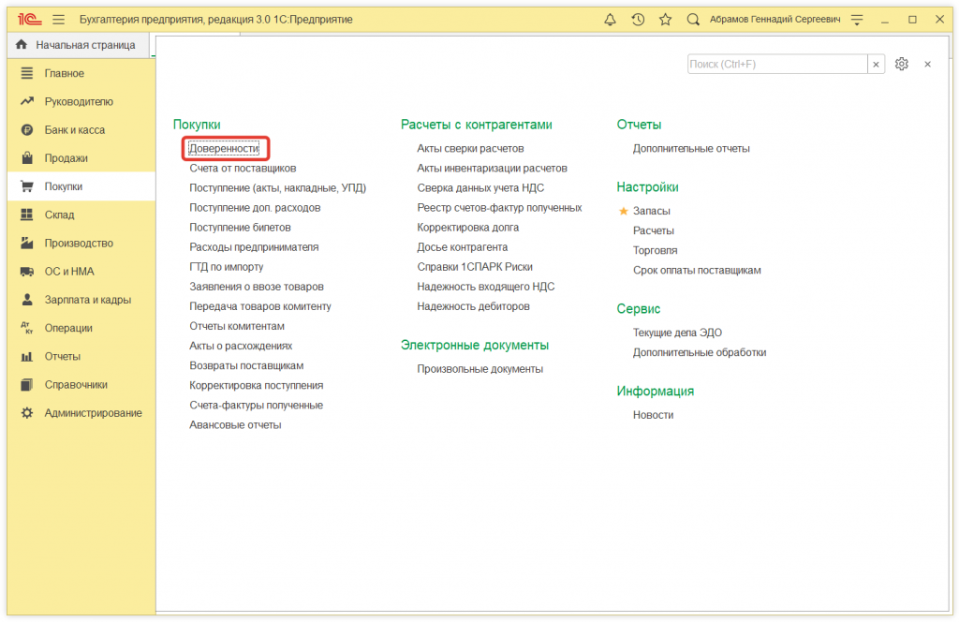
Task: Open panel settings via the gear icon
Action: [901, 64]
